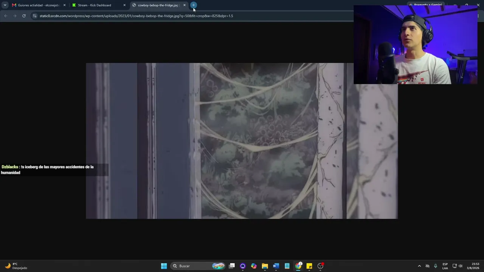Open the purple circular app on taskbar
This screenshot has height=272, width=484.
coord(243,266)
